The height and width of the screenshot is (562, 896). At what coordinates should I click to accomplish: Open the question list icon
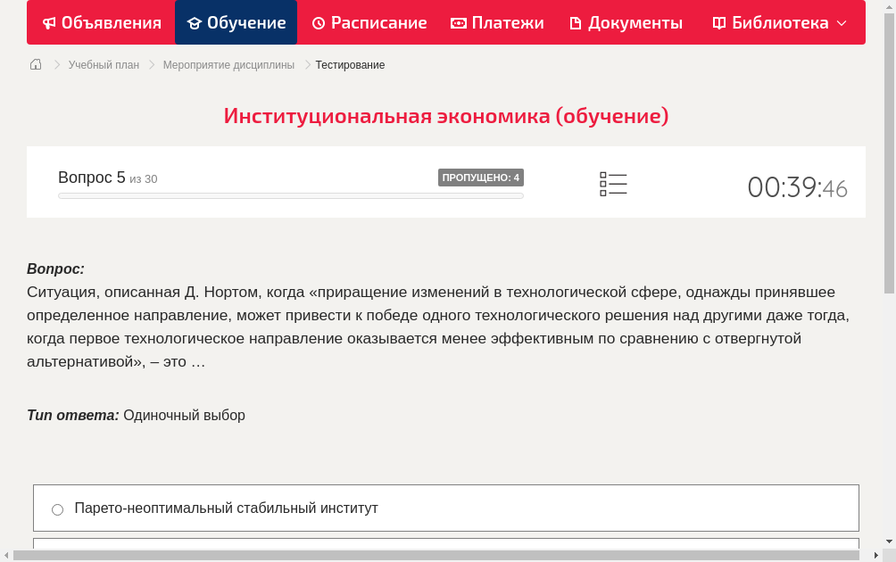pos(613,185)
